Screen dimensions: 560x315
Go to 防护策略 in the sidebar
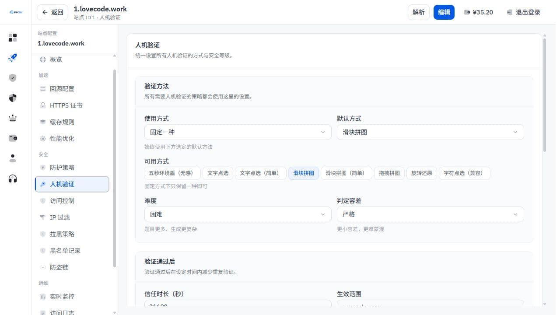click(x=72, y=168)
